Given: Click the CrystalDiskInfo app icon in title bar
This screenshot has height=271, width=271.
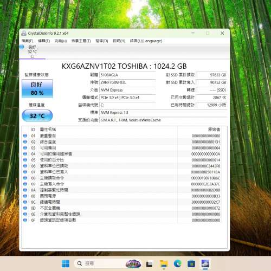Looking at the screenshot, I should [x=24, y=33].
